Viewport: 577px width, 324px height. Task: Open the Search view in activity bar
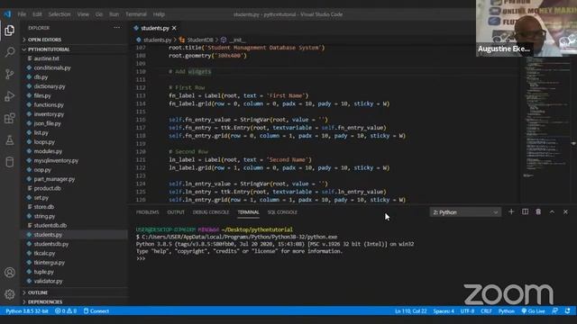(10, 52)
